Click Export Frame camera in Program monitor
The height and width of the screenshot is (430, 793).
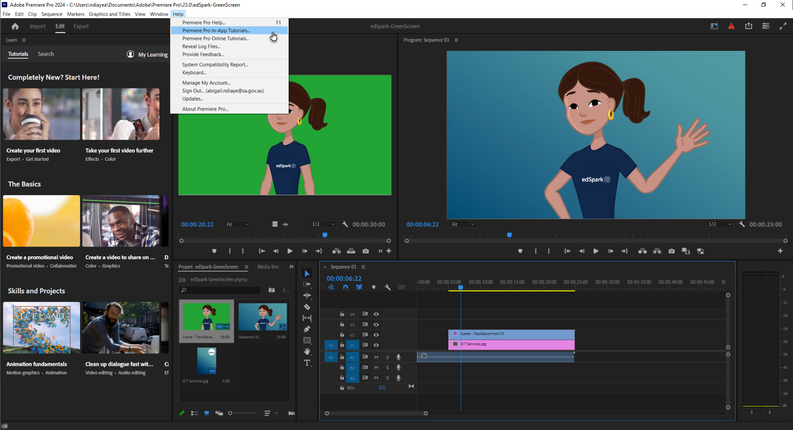(672, 251)
